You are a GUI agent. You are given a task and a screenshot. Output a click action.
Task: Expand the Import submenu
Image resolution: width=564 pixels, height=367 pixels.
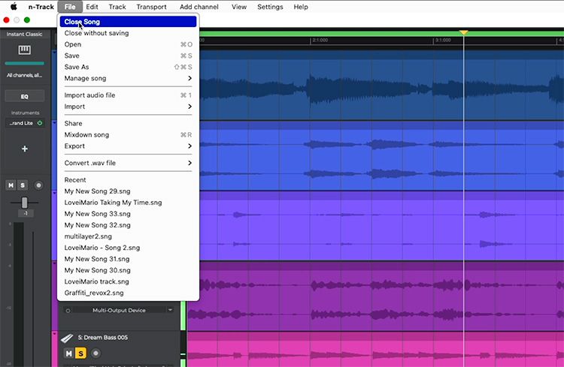(128, 107)
